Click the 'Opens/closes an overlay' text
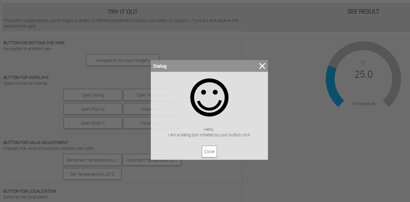 25,83
